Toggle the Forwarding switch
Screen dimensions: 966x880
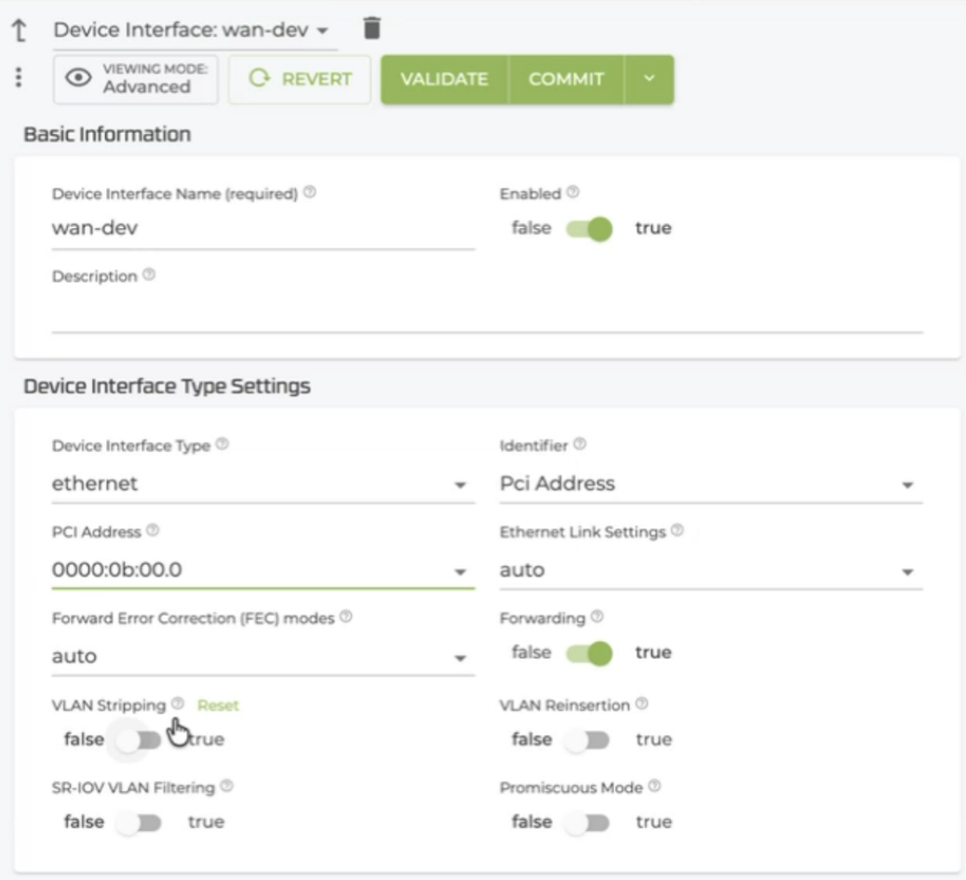590,653
